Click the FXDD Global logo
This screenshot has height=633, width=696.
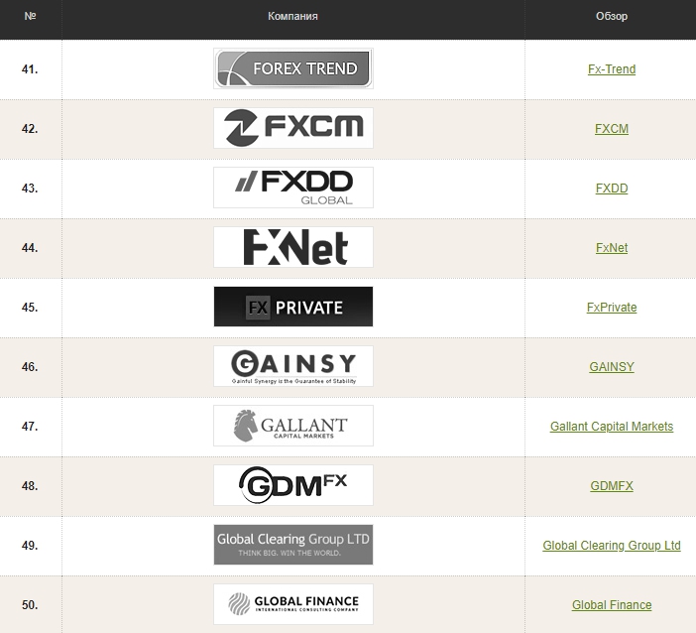292,188
